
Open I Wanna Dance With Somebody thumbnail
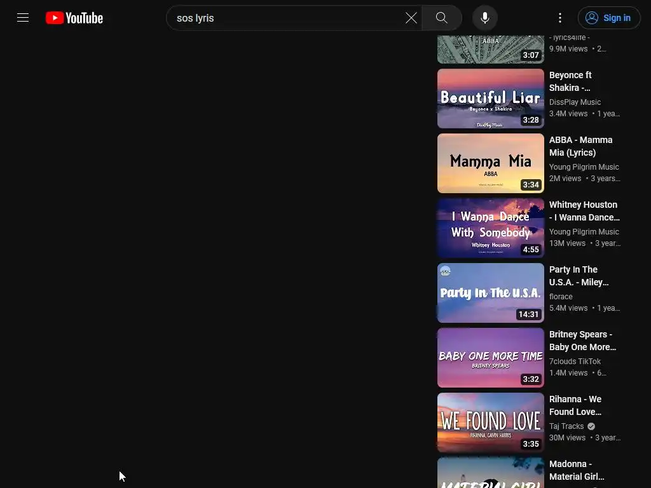[491, 228]
